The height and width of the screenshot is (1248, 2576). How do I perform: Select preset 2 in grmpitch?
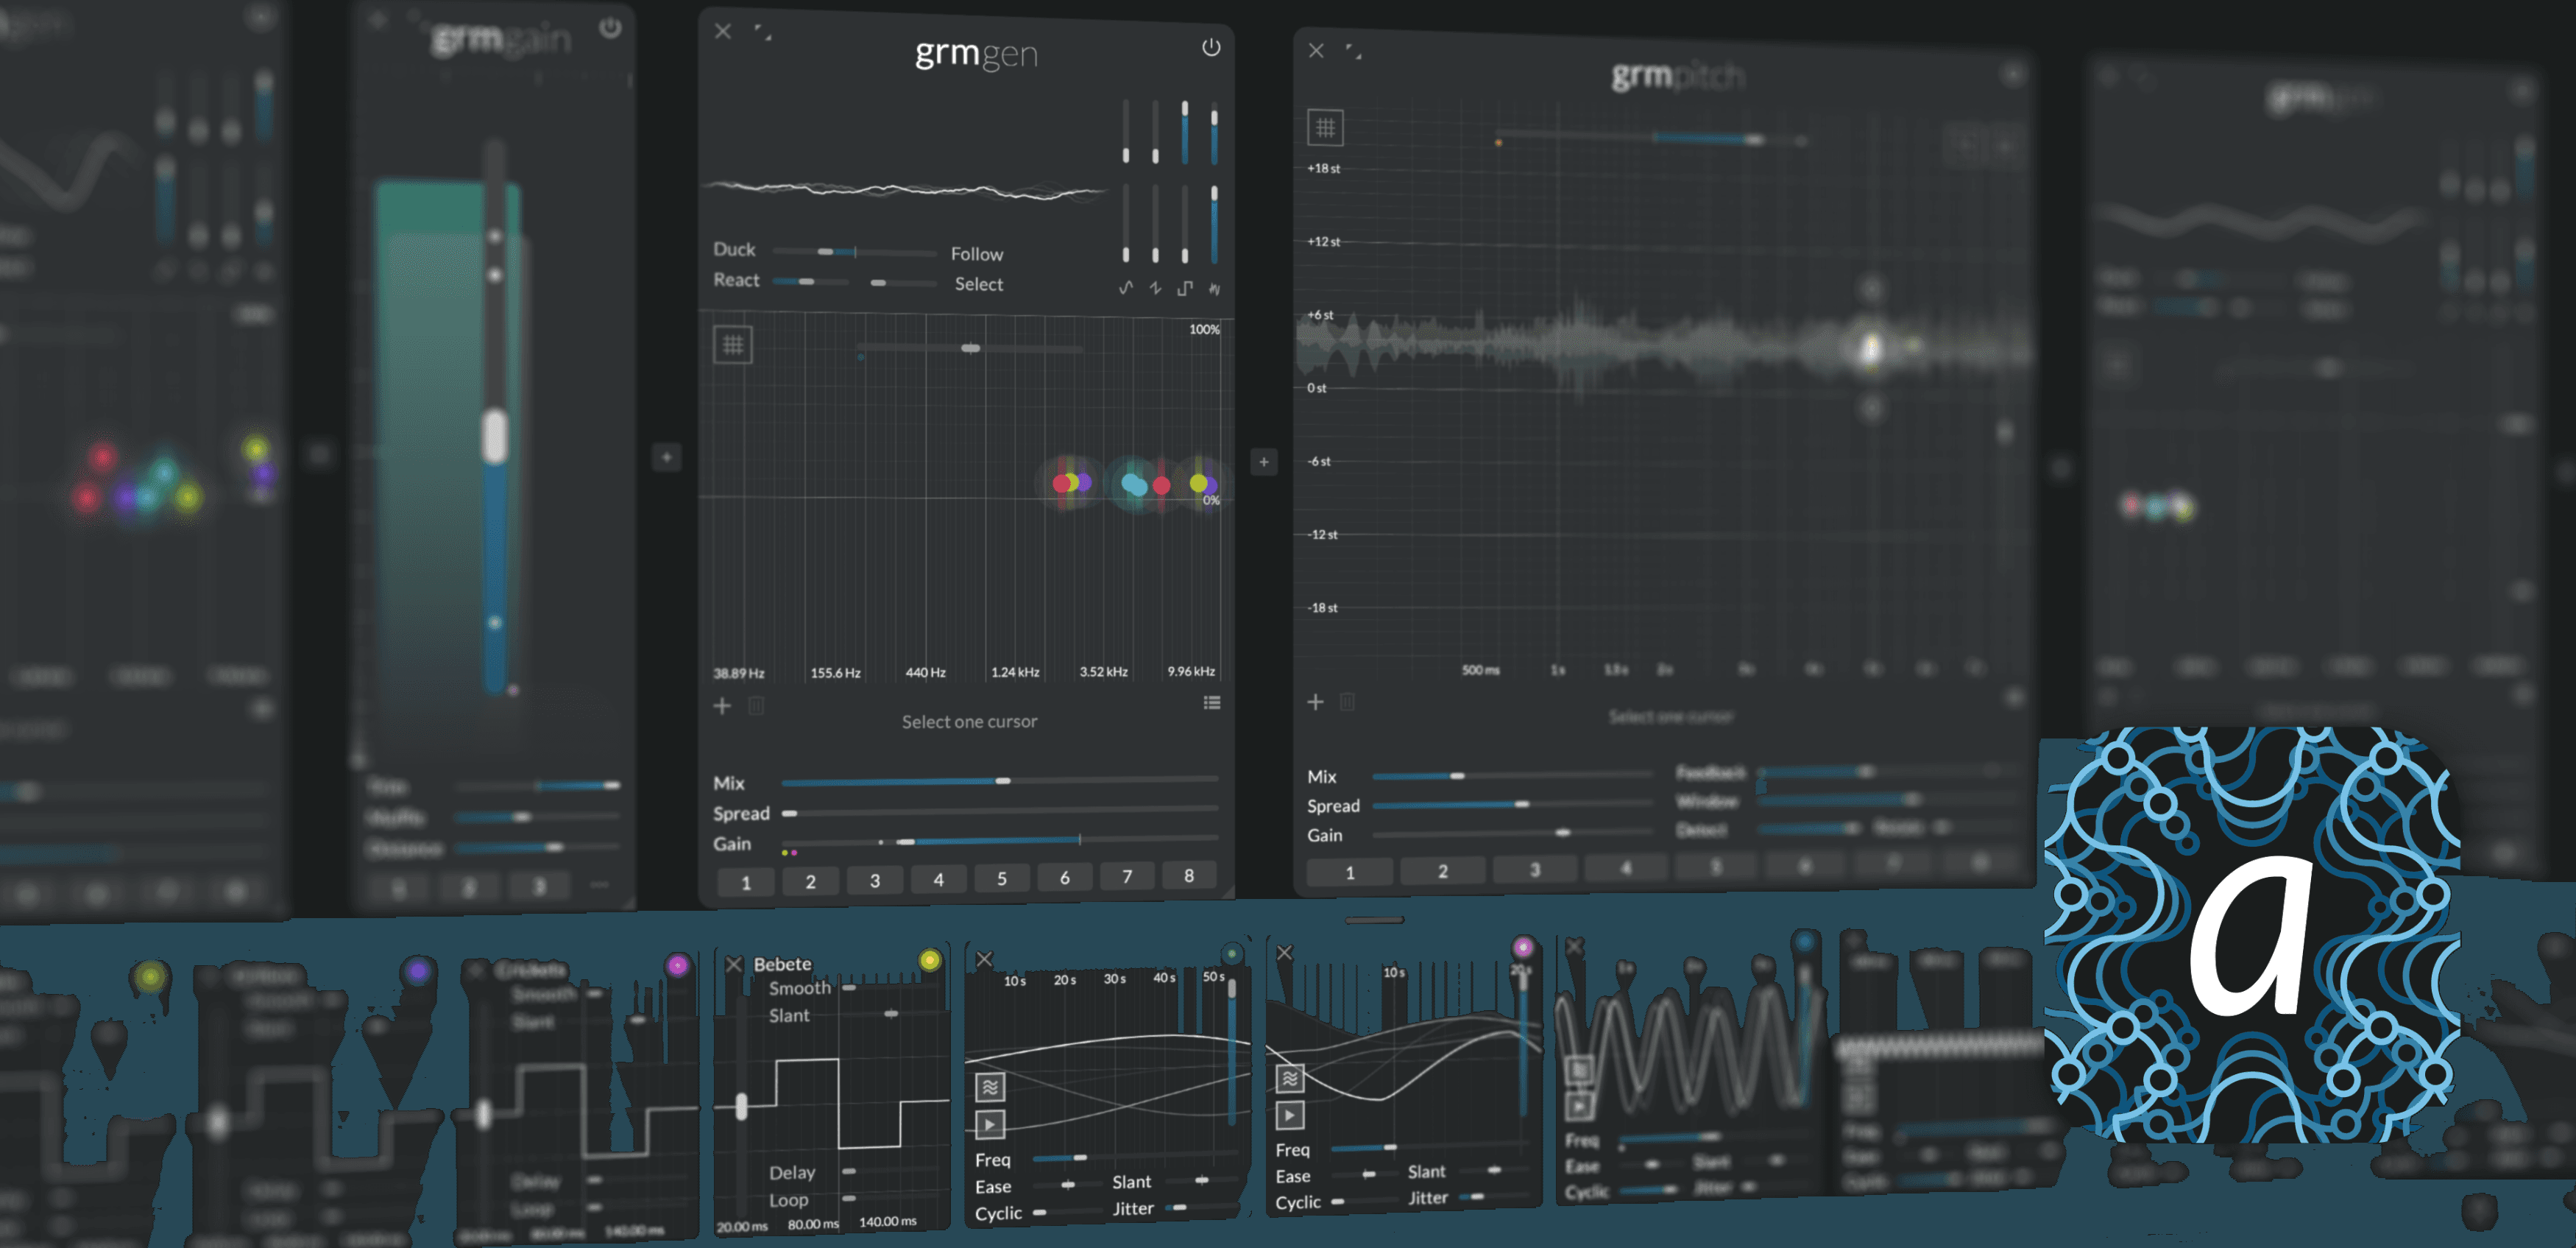[x=1443, y=871]
